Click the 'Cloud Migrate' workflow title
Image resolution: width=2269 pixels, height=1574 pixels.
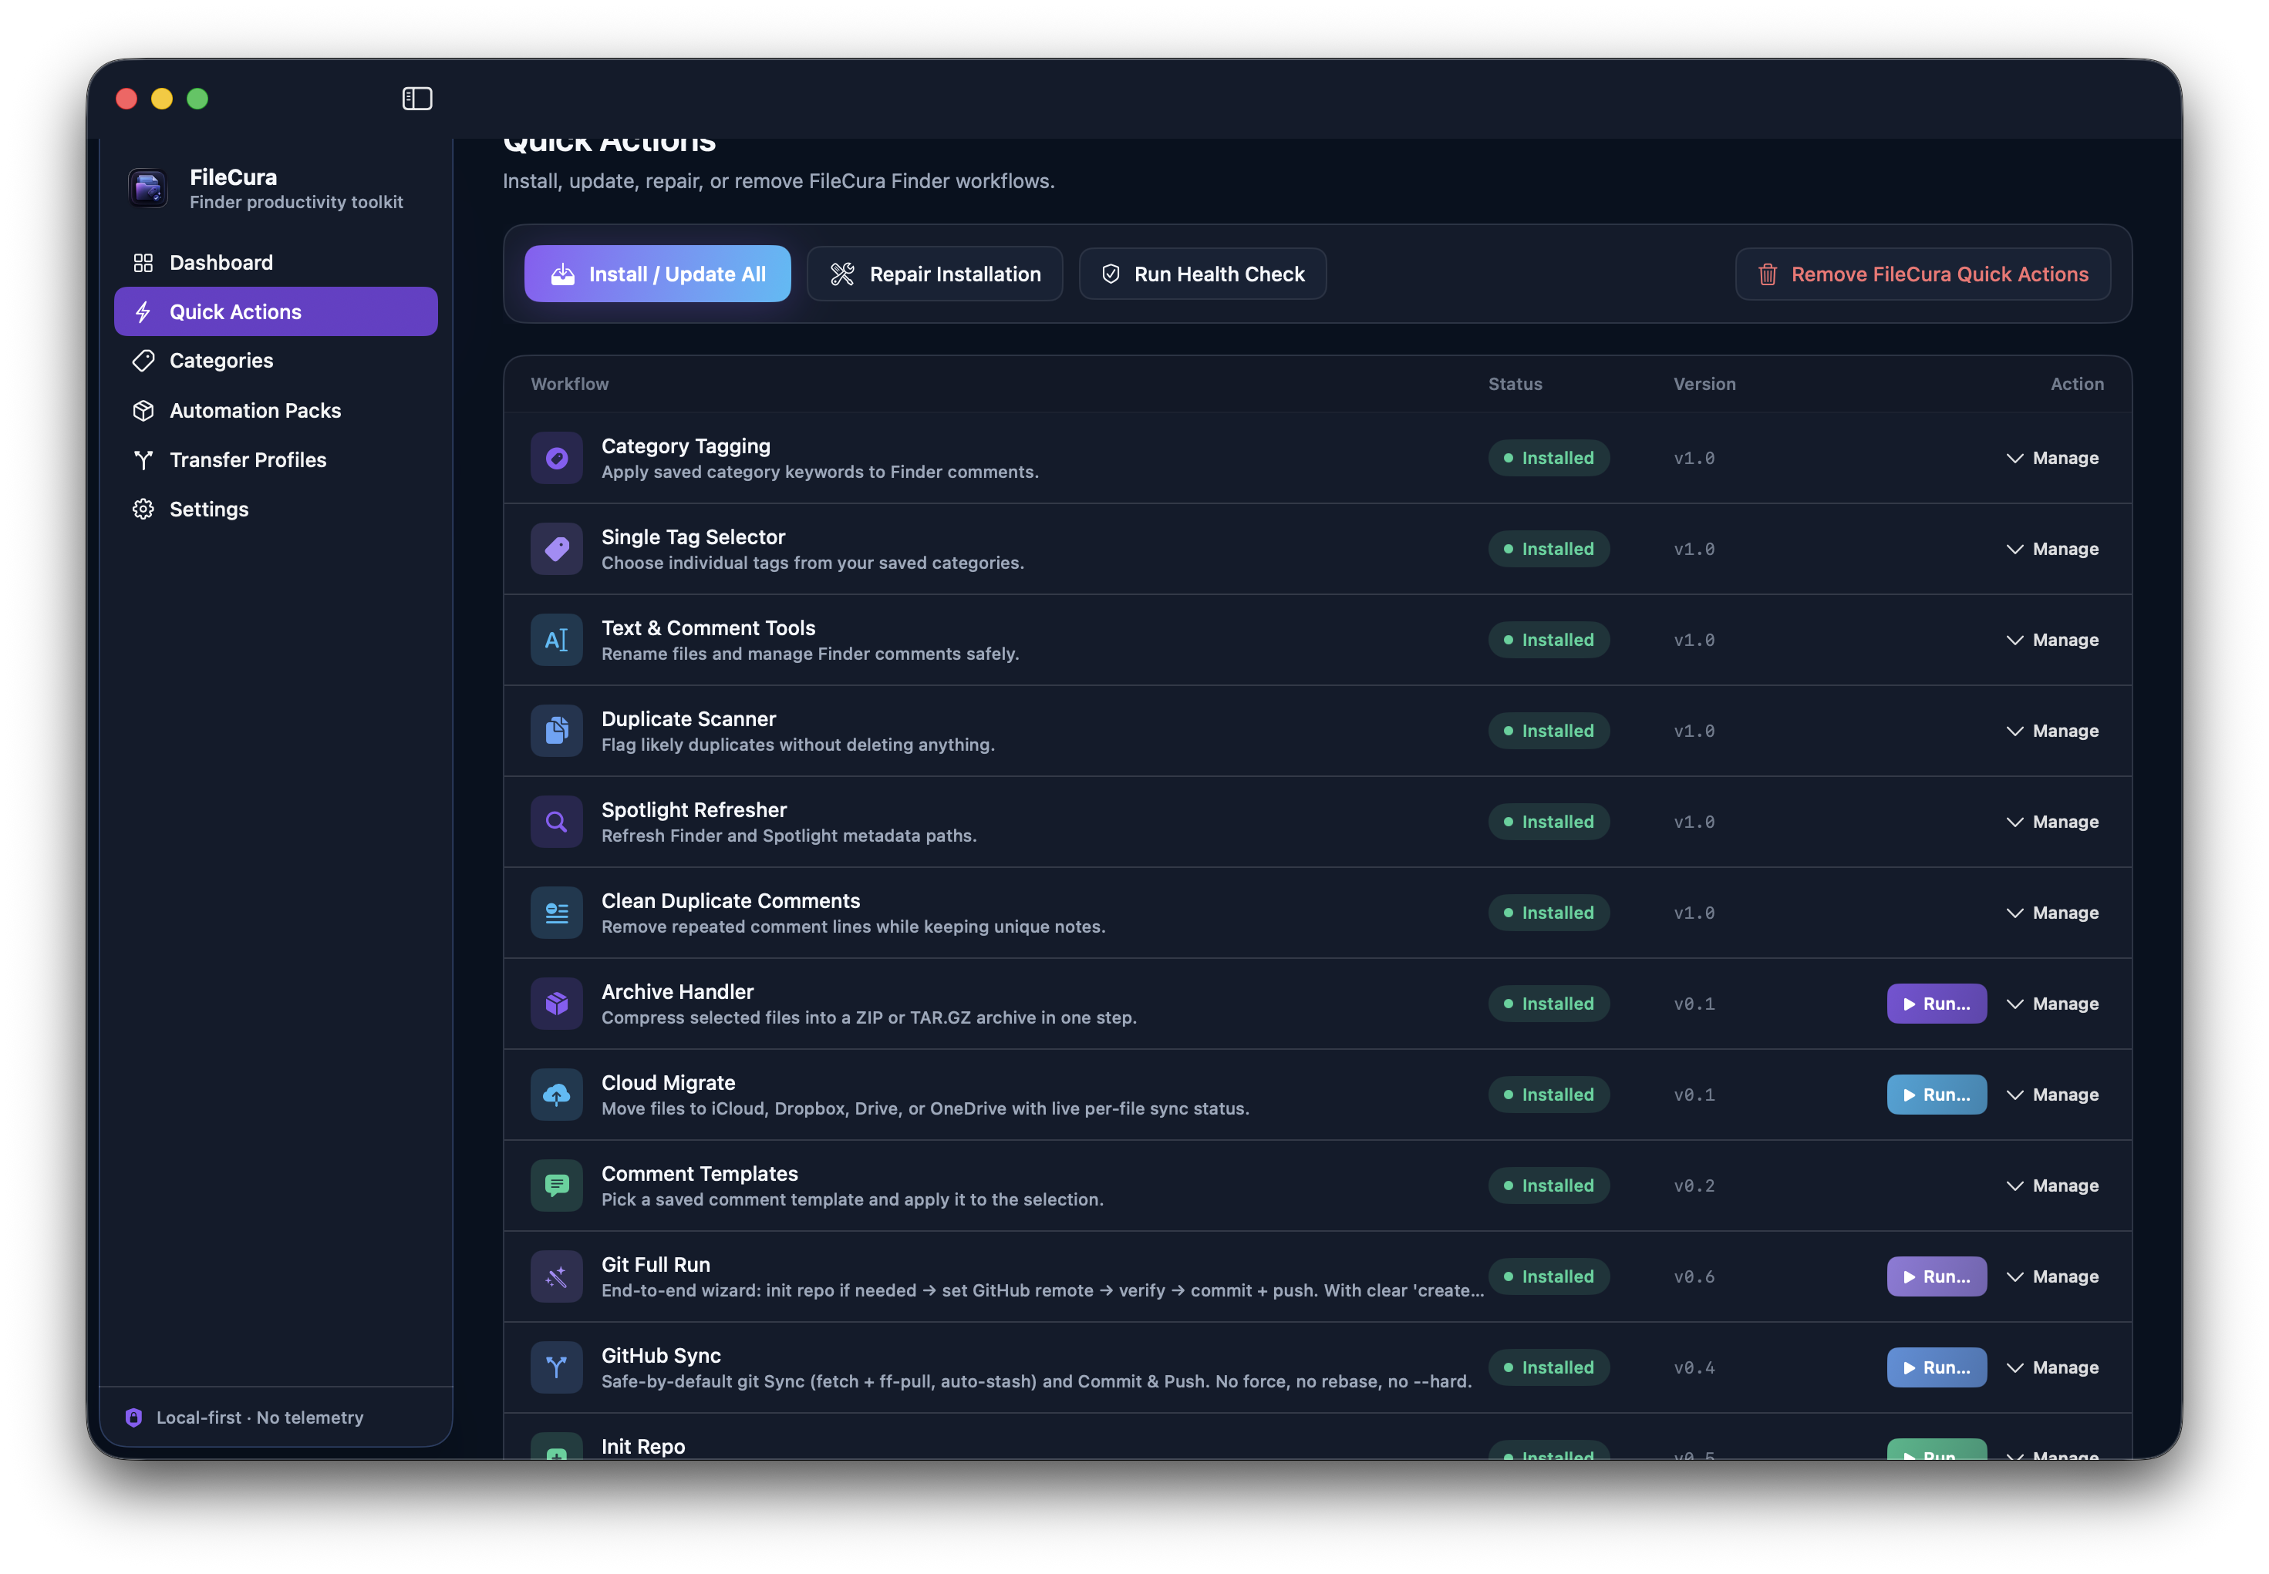pyautogui.click(x=668, y=1083)
